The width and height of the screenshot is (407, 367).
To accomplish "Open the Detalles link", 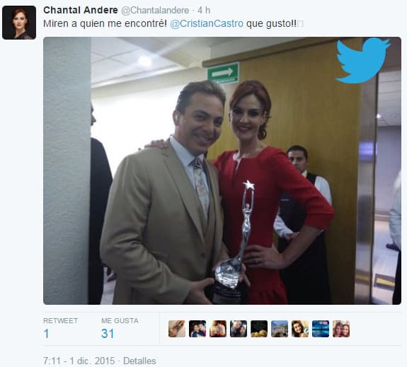I will 139,361.
